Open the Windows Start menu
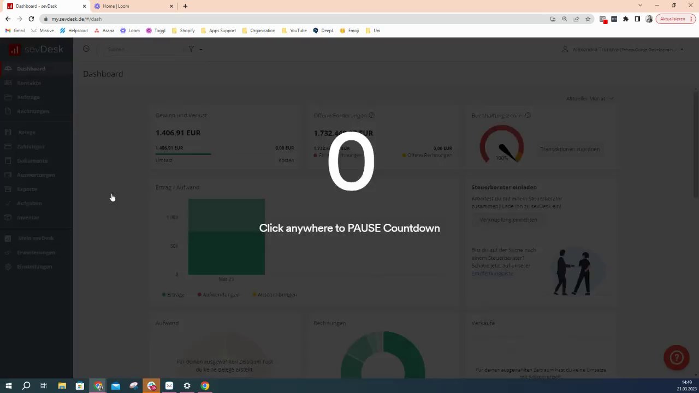Viewport: 699px width, 393px height. 8,386
